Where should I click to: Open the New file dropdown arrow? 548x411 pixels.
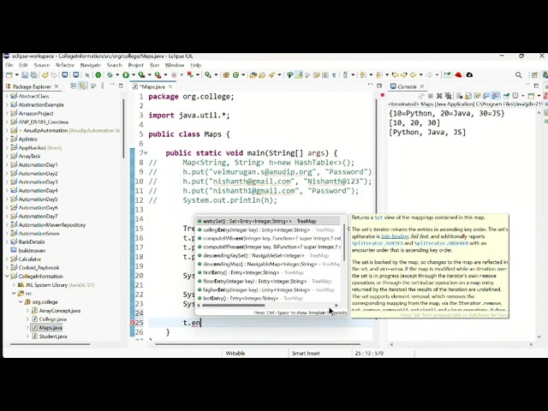17,74
